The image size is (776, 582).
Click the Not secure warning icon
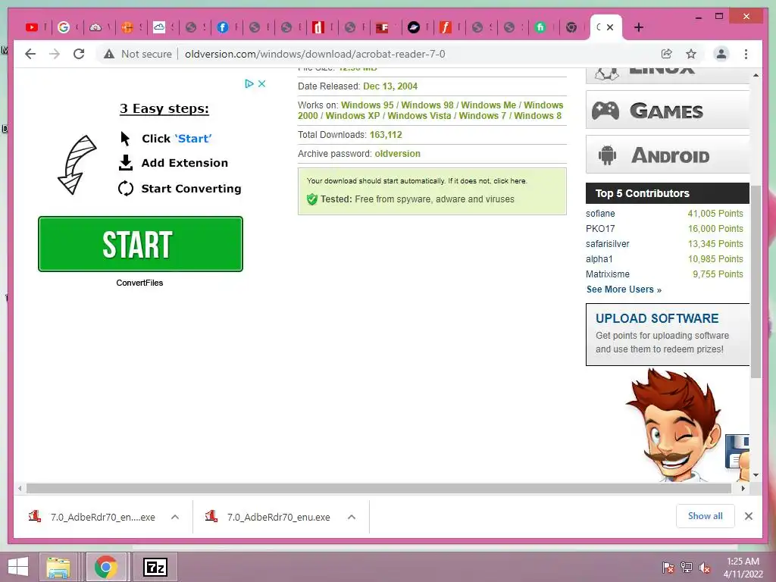pos(109,54)
